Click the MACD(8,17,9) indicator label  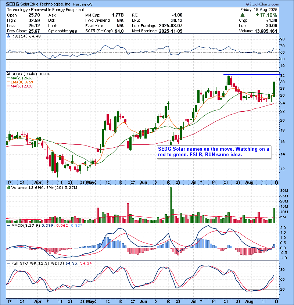coord(26,226)
